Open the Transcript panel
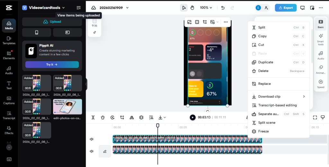The image size is (329, 167). coord(9,116)
